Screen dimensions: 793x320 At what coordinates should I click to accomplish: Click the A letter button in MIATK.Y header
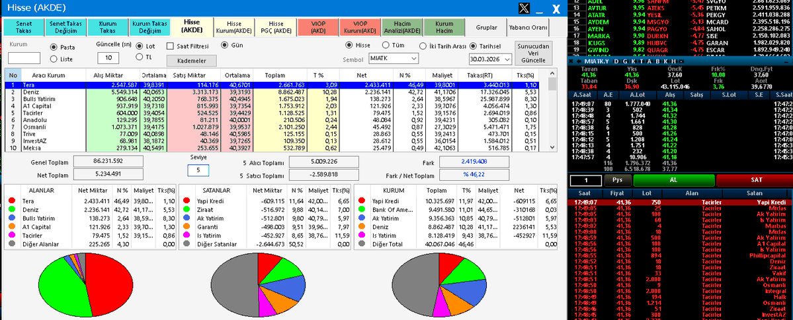tap(649, 61)
